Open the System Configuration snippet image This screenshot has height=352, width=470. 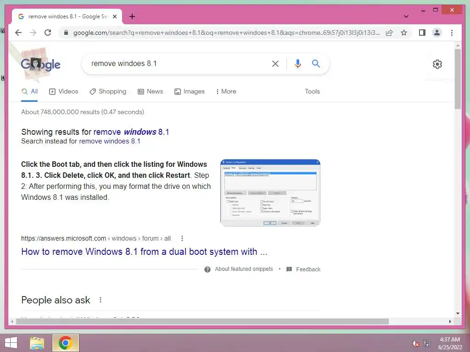pyautogui.click(x=270, y=193)
